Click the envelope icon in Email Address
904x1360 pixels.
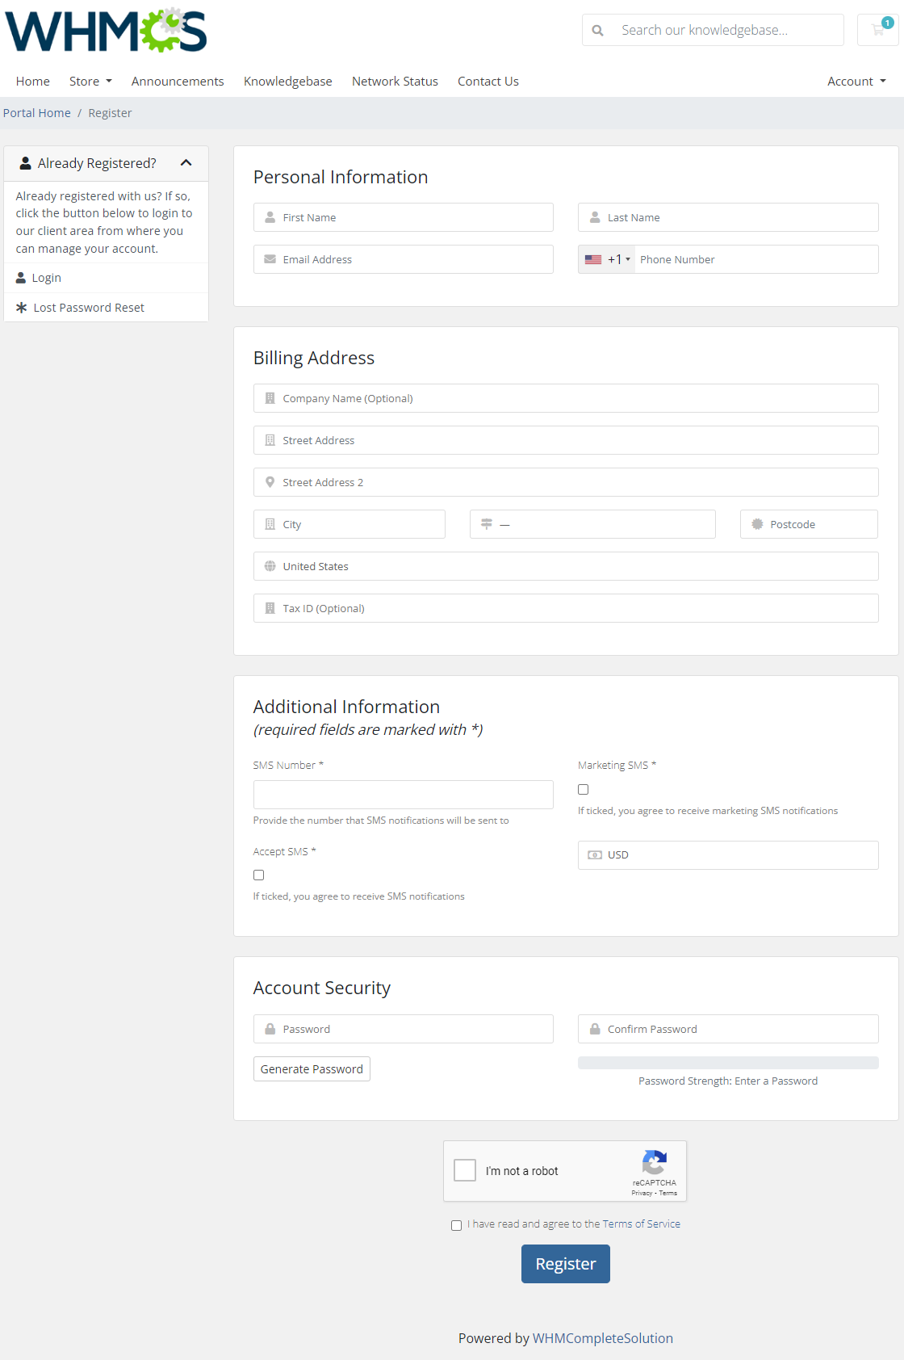(x=270, y=259)
